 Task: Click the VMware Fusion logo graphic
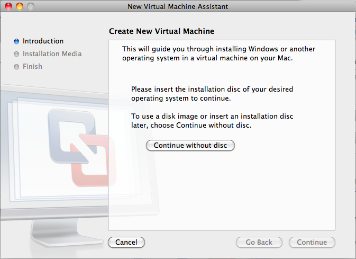(x=82, y=147)
